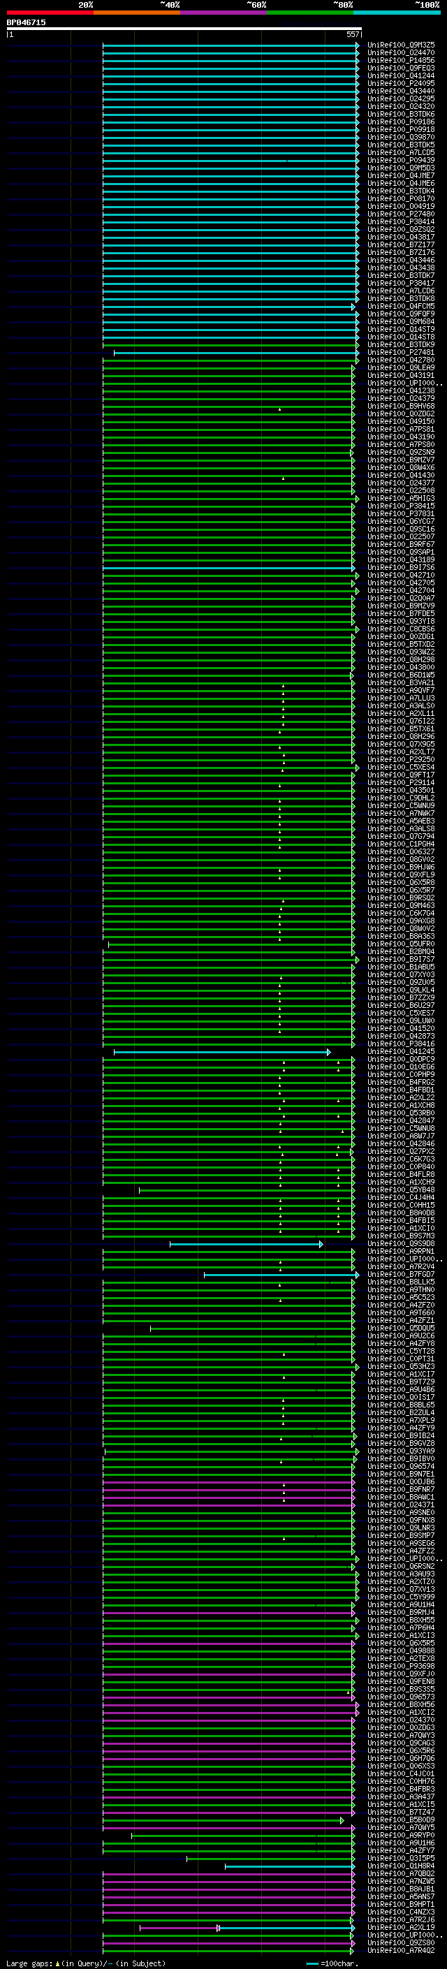Image resolution: width=447 pixels, height=1969 pixels.
Task: Select hit label UniRef100_Q1H8R4
Action: 401,1866
